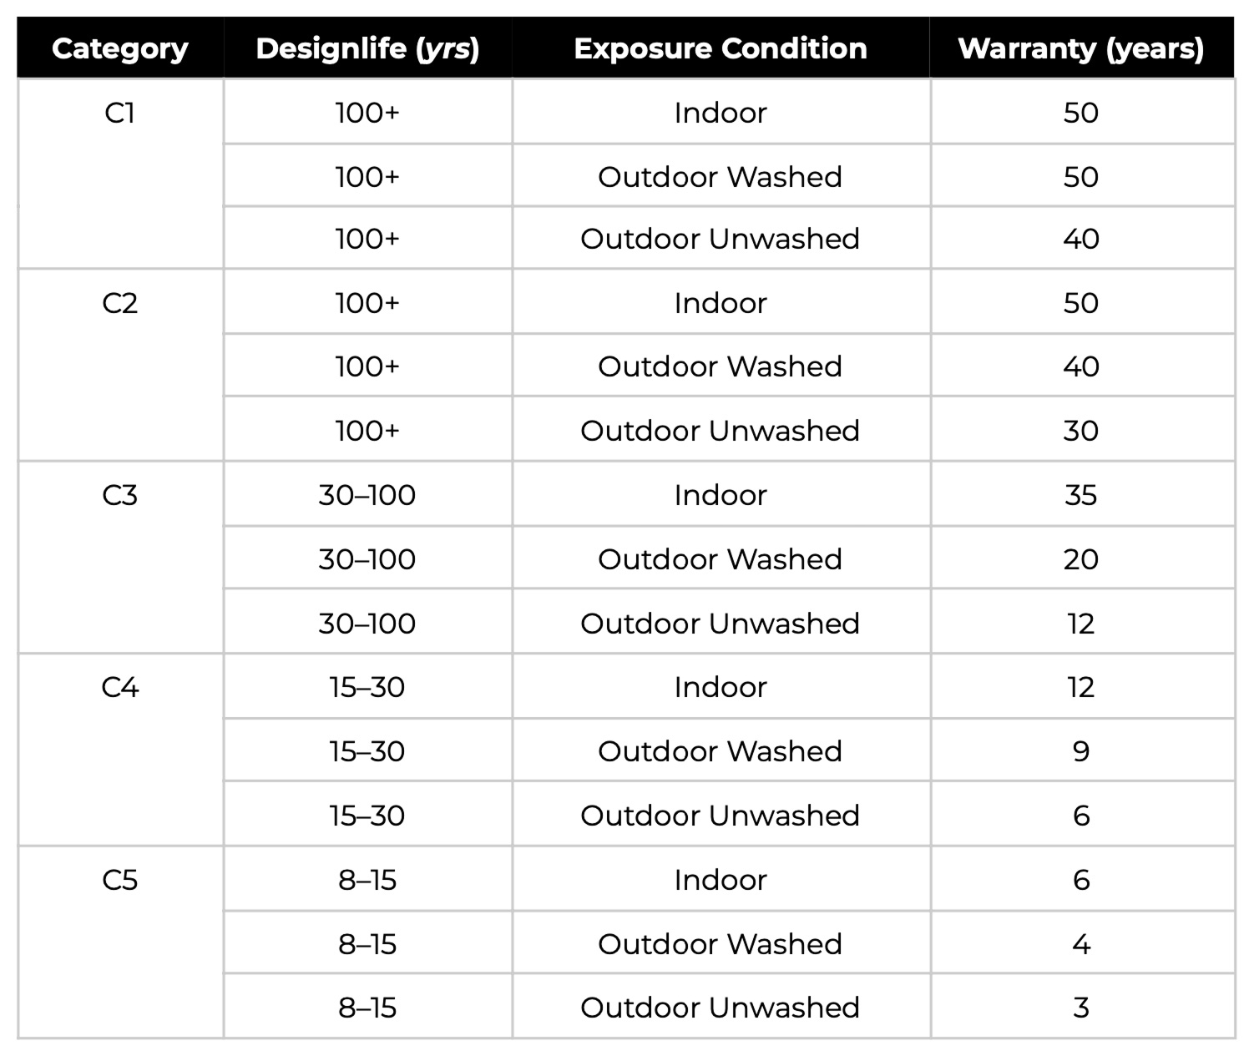Click the 8–15 designlife cell beside C5
The image size is (1254, 1056).
[367, 880]
